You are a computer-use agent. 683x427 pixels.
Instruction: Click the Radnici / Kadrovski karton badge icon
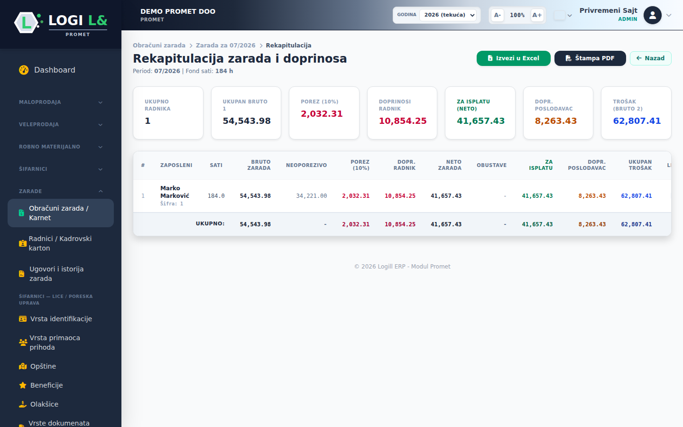click(x=23, y=243)
